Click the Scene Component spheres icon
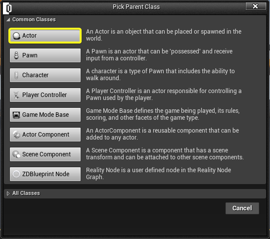Image resolution: width=270 pixels, height=239 pixels. pyautogui.click(x=16, y=154)
